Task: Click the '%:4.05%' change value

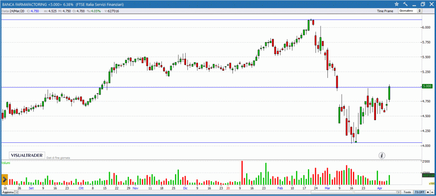Action: coord(94,11)
